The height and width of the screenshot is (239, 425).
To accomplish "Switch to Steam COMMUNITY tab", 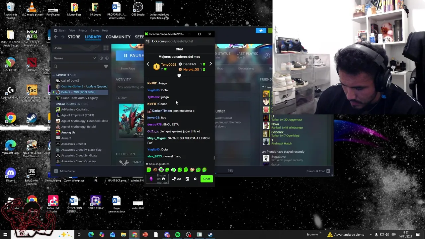I will point(118,37).
